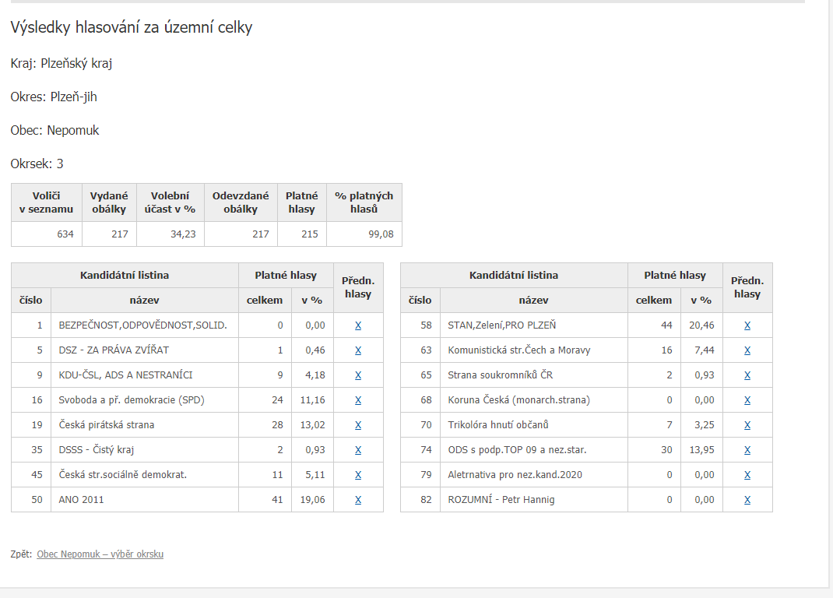This screenshot has height=598, width=833.
Task: Click the valid votes value 215
Action: (310, 234)
